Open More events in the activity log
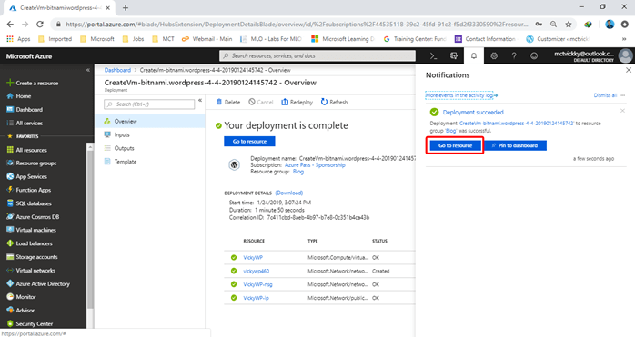The image size is (635, 337). pos(461,95)
